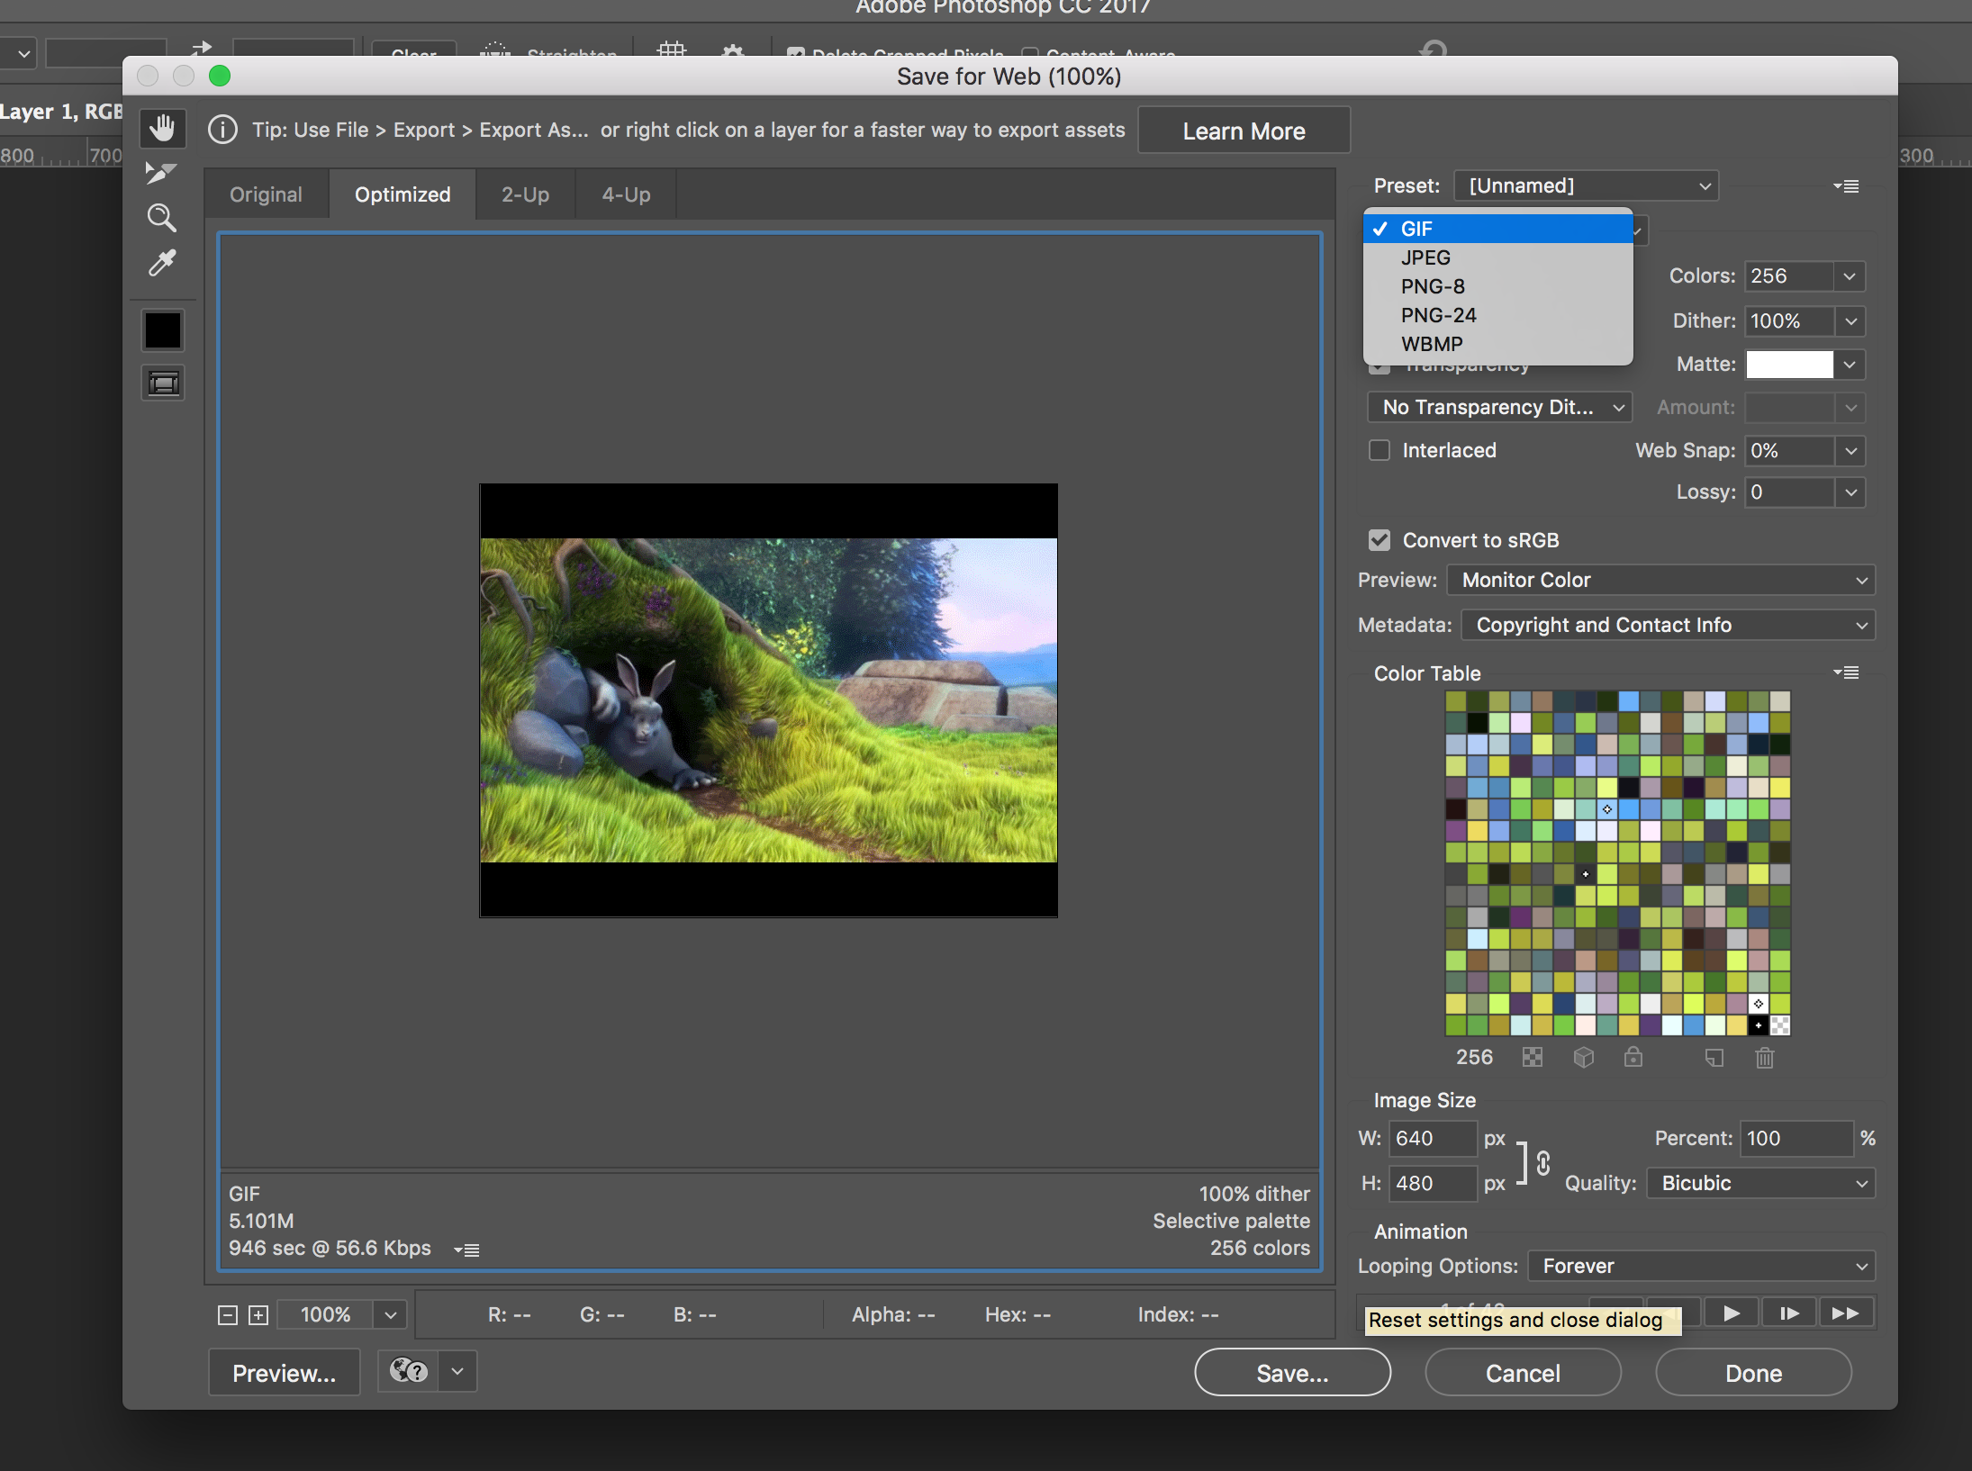The height and width of the screenshot is (1471, 1972).
Task: Click the delete color trash icon
Action: [1765, 1058]
